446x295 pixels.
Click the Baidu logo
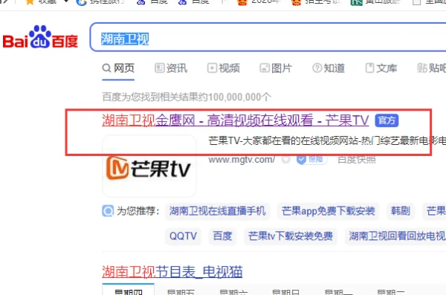(40, 37)
